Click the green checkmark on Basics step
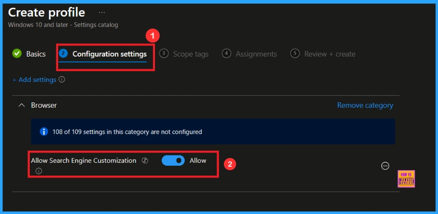 click(17, 54)
